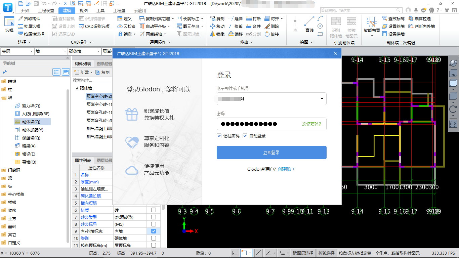Open the 开始 ribbon tab
Viewport: 459px width, 258px height.
pyautogui.click(x=25, y=10)
